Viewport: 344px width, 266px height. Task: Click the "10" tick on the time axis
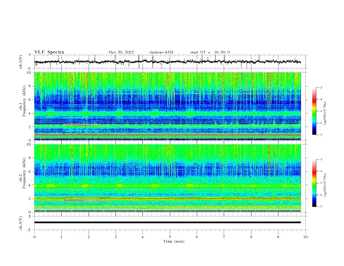click(305, 237)
